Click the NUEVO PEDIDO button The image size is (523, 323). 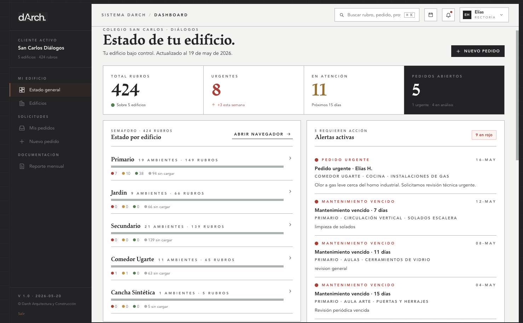478,51
